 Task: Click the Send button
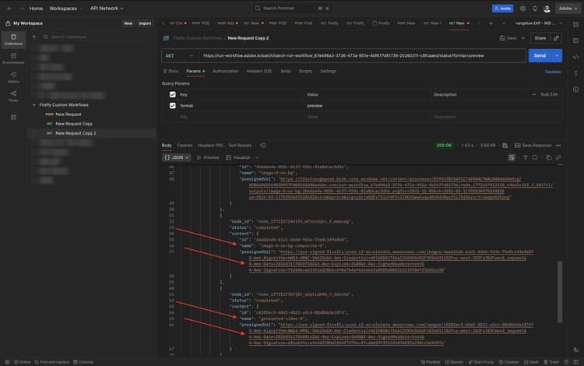point(540,56)
